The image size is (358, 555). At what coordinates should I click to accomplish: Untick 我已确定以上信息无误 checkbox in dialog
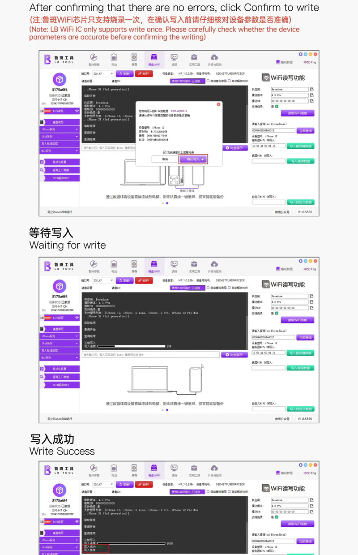tap(165, 152)
